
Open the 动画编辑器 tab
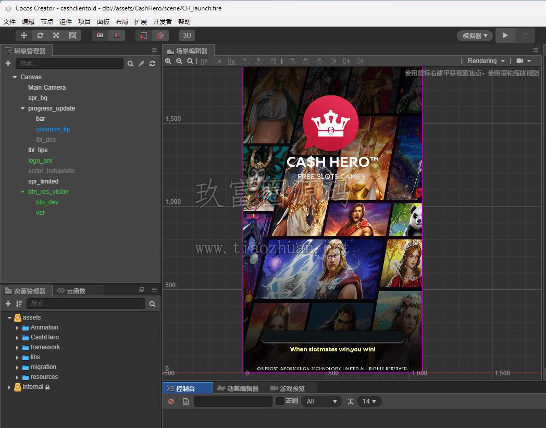[238, 388]
